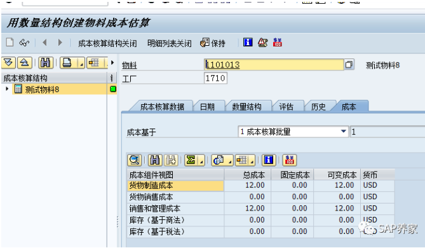This screenshot has width=425, height=248.
Task: Expand all nodes in costing structure tree
Action: point(9,63)
